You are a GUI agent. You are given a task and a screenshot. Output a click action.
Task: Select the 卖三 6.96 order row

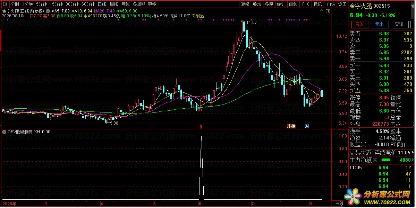coord(381,46)
